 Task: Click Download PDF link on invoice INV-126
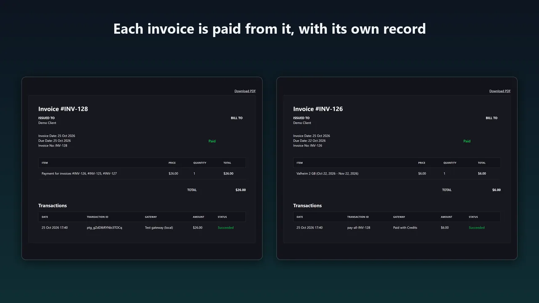[x=500, y=91]
